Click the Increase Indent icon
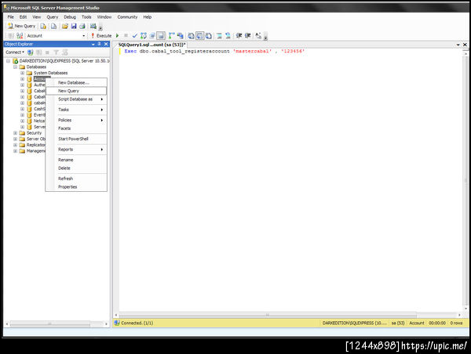The width and height of the screenshot is (471, 354). (247, 36)
